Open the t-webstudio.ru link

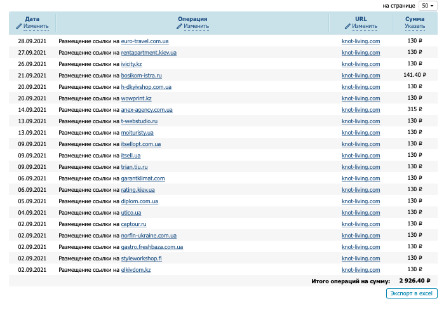[x=139, y=121]
